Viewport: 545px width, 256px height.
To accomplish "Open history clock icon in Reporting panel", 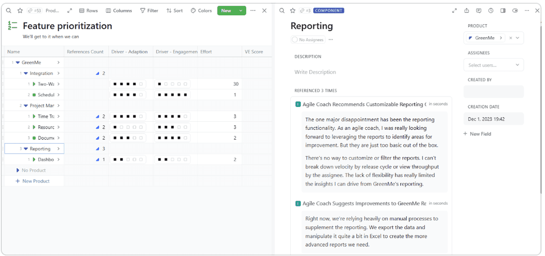I will (x=491, y=11).
